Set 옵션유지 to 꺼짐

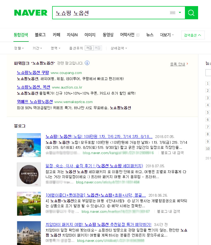(89, 48)
